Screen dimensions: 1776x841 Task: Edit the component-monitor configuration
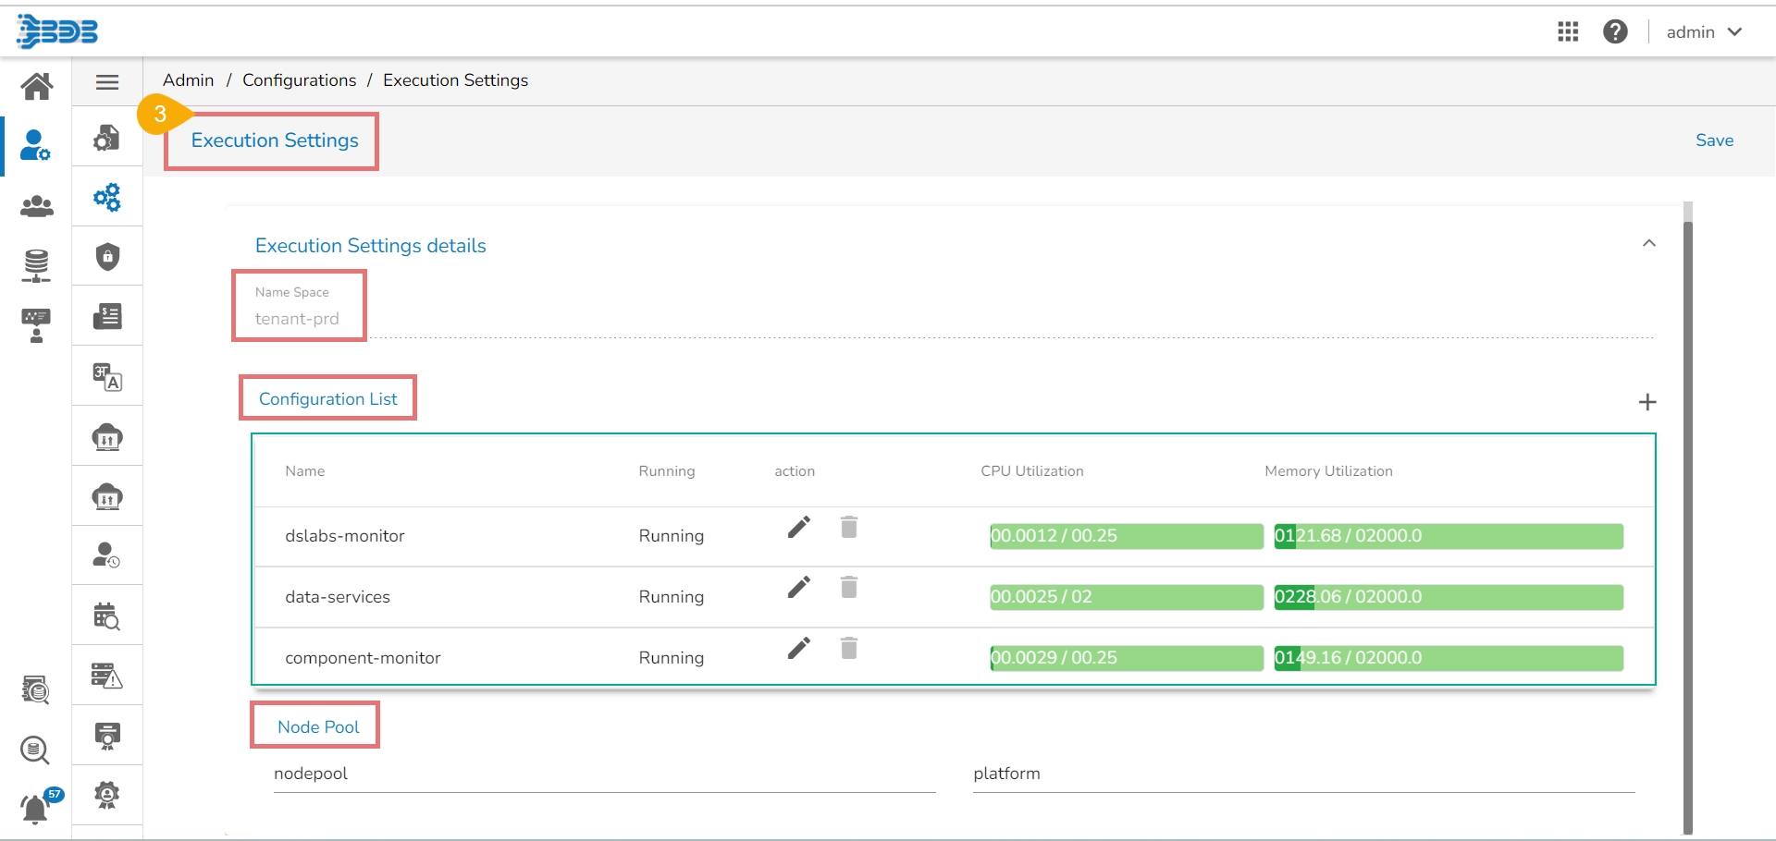click(x=799, y=649)
